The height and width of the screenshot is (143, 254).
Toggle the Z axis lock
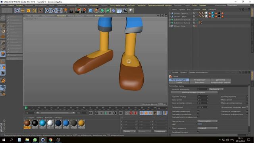(x=59, y=11)
